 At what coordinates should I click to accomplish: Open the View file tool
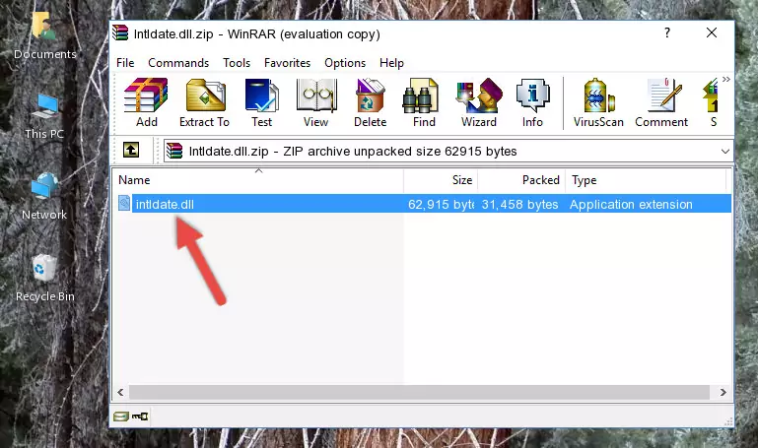[x=316, y=102]
